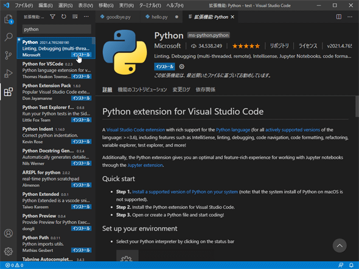
Task: Click the Microsoft publisher name
Action: 167,46
